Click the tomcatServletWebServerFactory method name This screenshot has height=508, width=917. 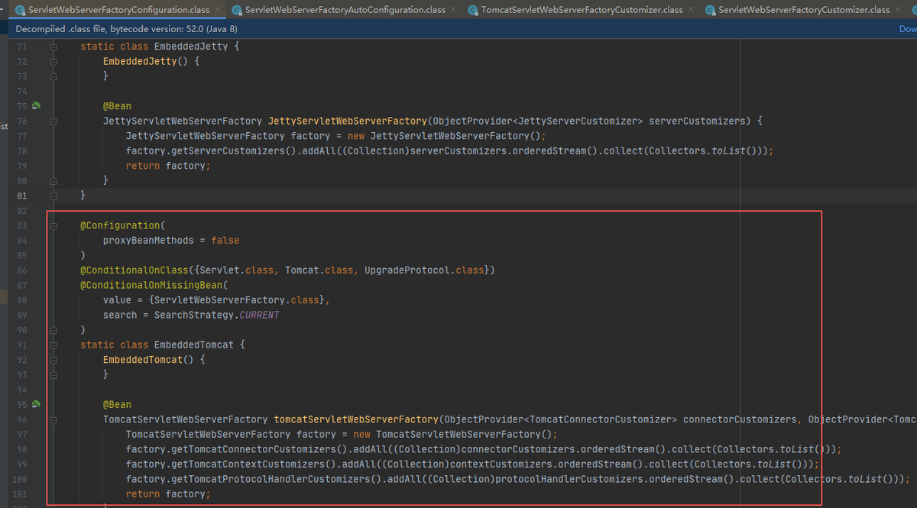click(356, 419)
